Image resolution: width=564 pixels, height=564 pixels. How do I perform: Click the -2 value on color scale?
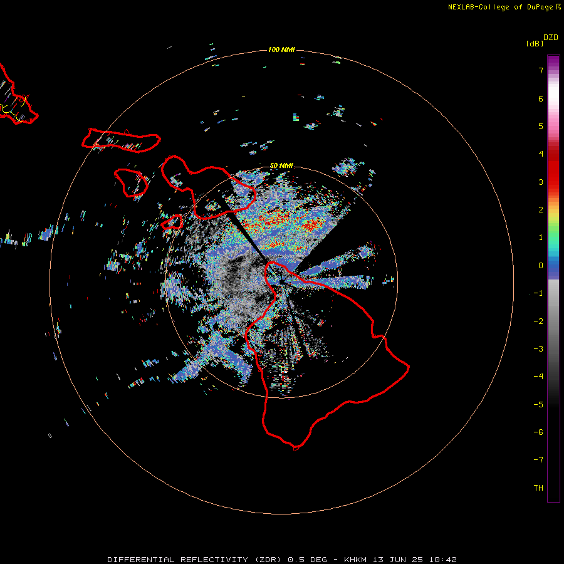pos(538,321)
